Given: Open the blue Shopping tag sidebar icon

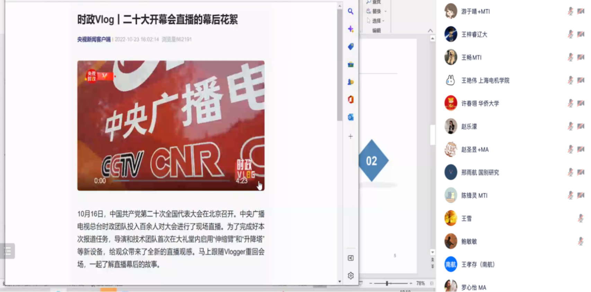Looking at the screenshot, I should pos(351,47).
